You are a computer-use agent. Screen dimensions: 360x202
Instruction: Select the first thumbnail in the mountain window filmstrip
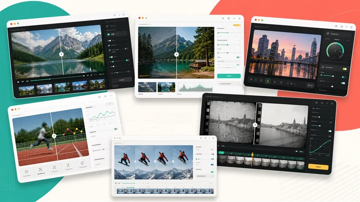27,90
